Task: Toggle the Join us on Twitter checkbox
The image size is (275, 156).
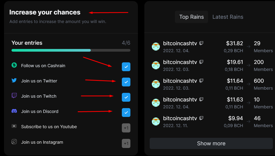Action: [x=126, y=82]
